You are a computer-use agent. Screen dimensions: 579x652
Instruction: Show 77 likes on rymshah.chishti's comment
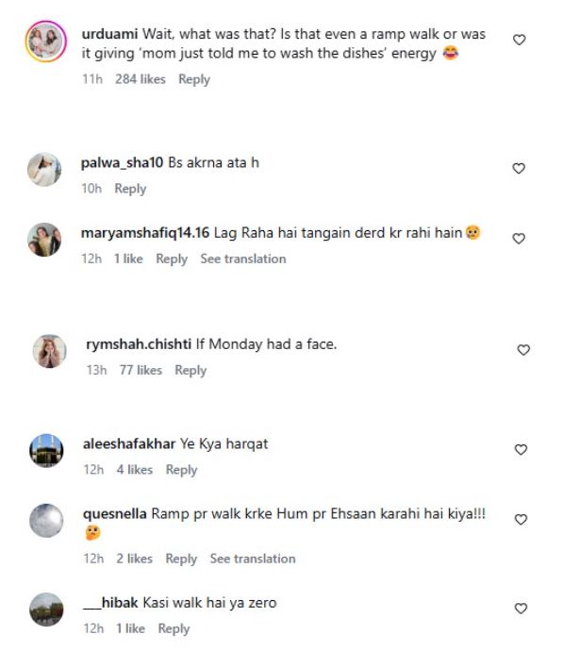click(141, 370)
